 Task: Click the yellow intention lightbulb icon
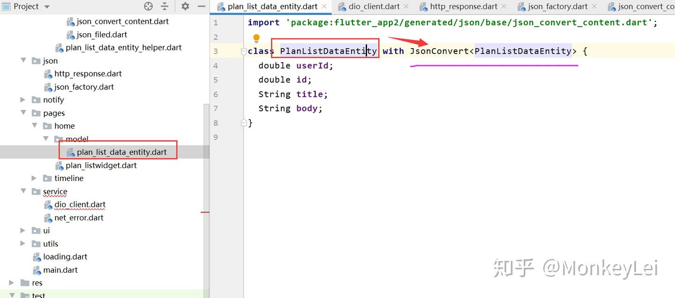(x=256, y=38)
